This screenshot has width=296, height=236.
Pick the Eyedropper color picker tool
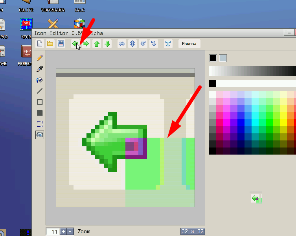[x=40, y=69]
